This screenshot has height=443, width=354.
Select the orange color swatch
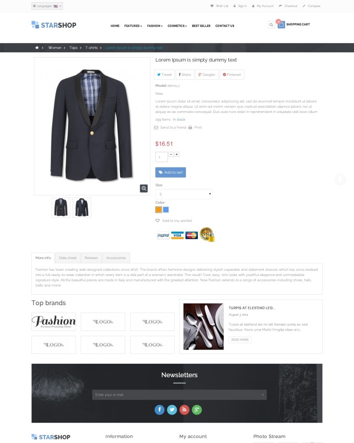point(159,210)
